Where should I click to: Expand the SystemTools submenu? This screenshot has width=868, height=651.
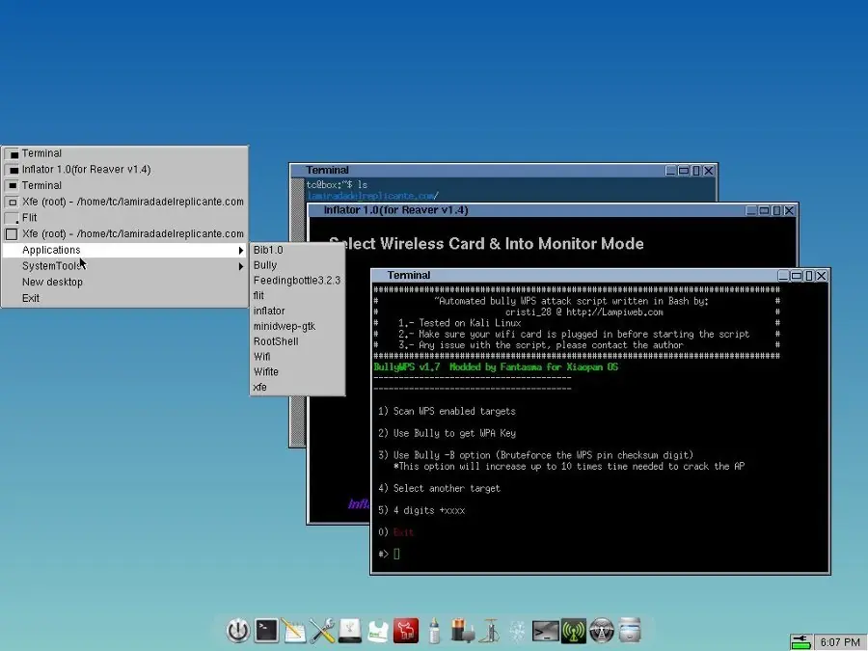(53, 266)
